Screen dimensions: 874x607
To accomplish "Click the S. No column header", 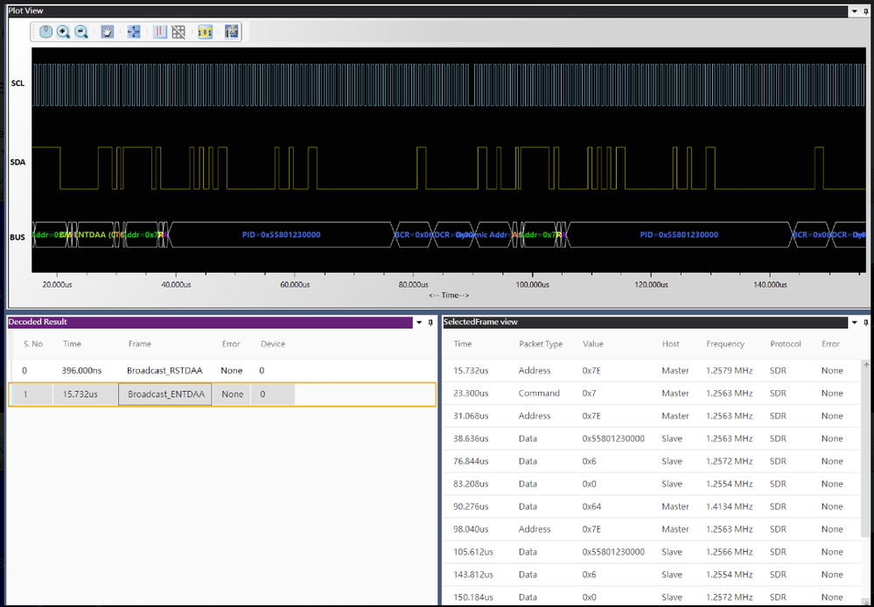I will pos(33,344).
